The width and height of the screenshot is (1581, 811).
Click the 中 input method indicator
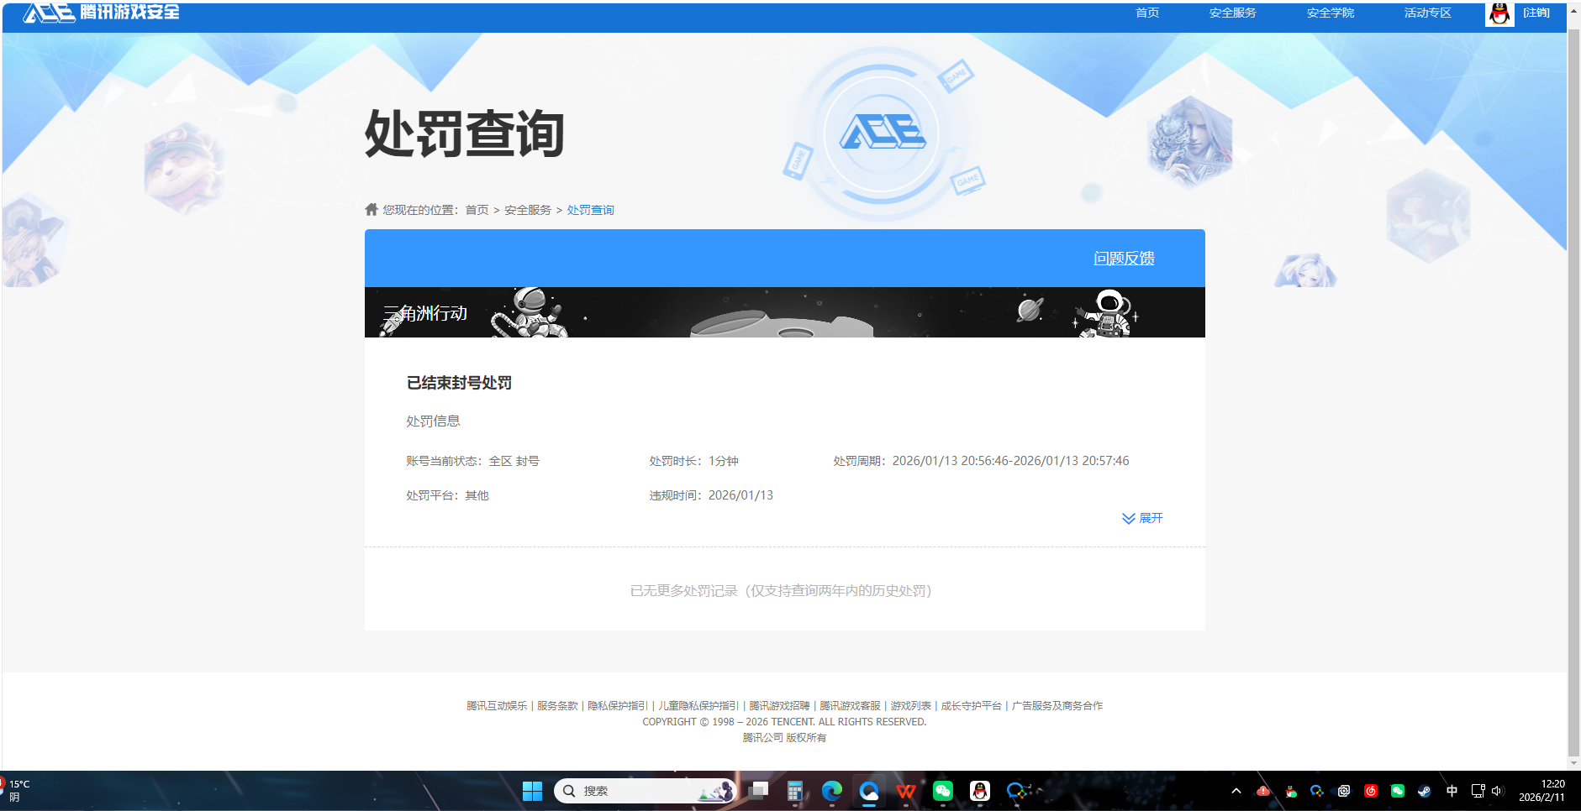pos(1452,790)
